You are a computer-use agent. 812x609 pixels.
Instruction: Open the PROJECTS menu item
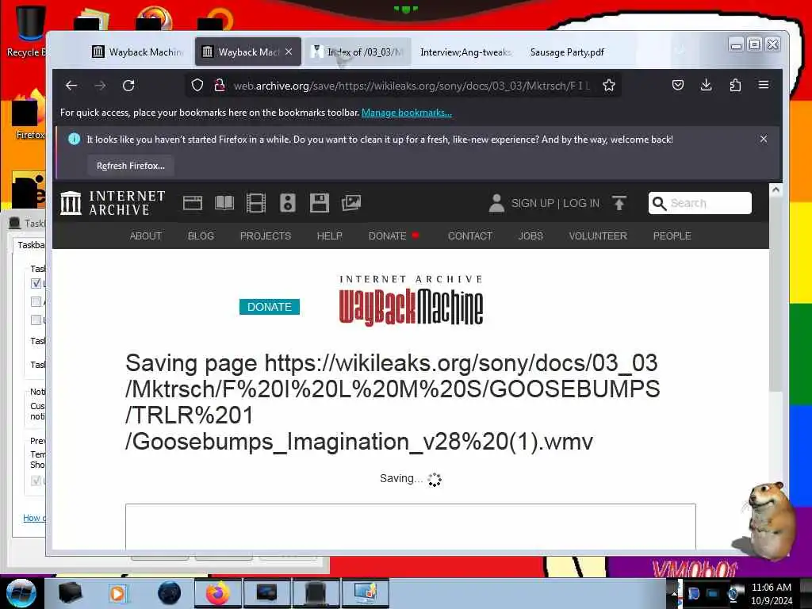click(266, 236)
